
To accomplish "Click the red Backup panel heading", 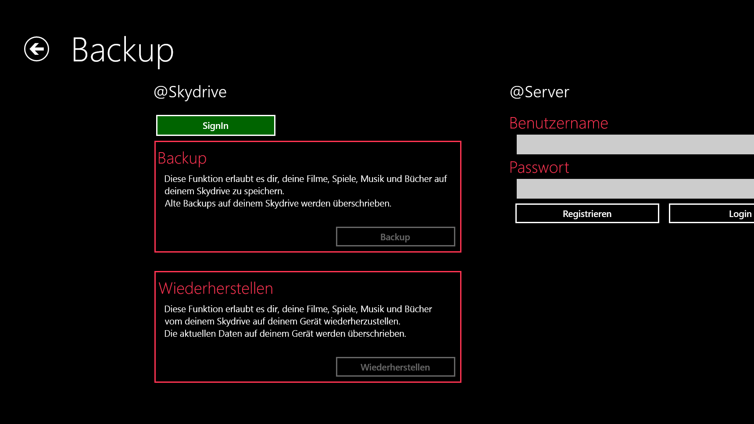I will tap(182, 158).
